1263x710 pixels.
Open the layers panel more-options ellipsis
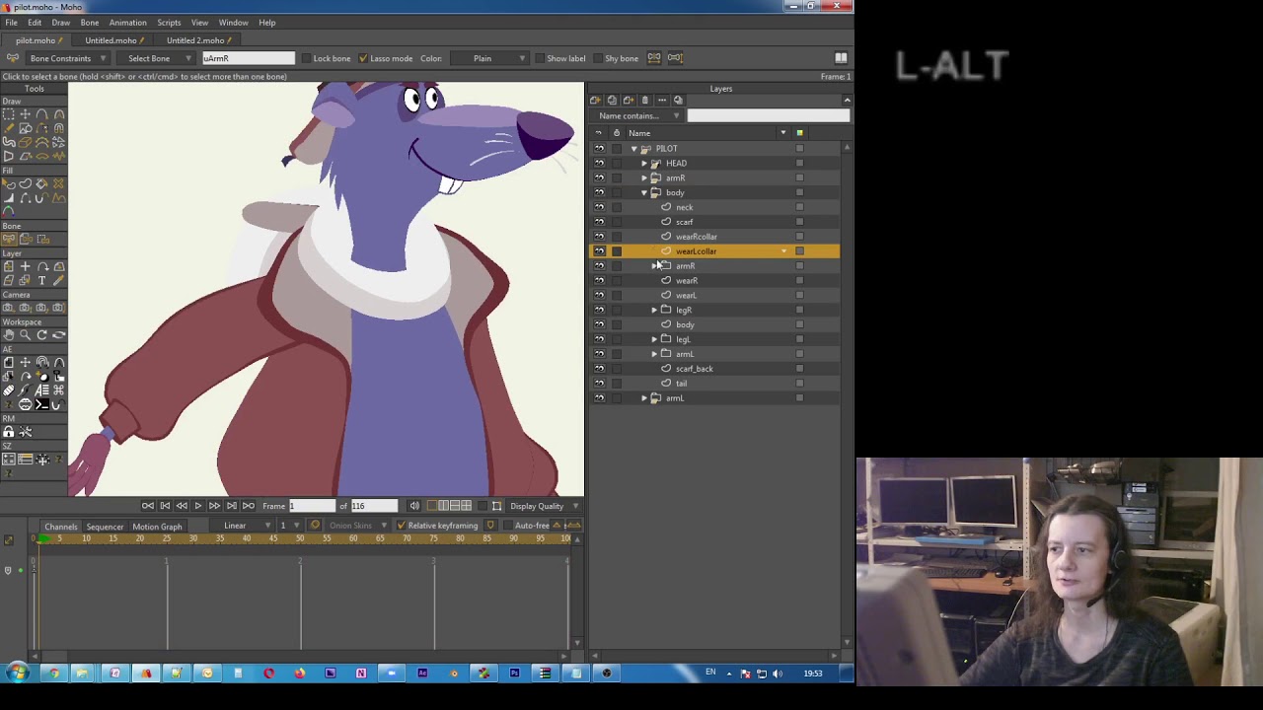(x=662, y=101)
